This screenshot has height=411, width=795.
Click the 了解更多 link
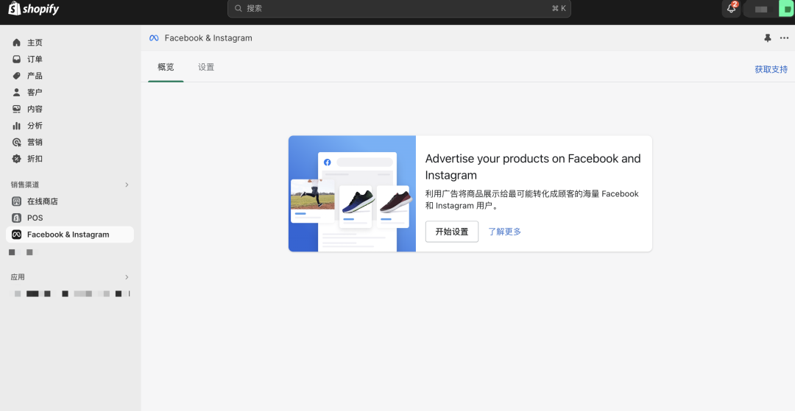[x=504, y=232]
